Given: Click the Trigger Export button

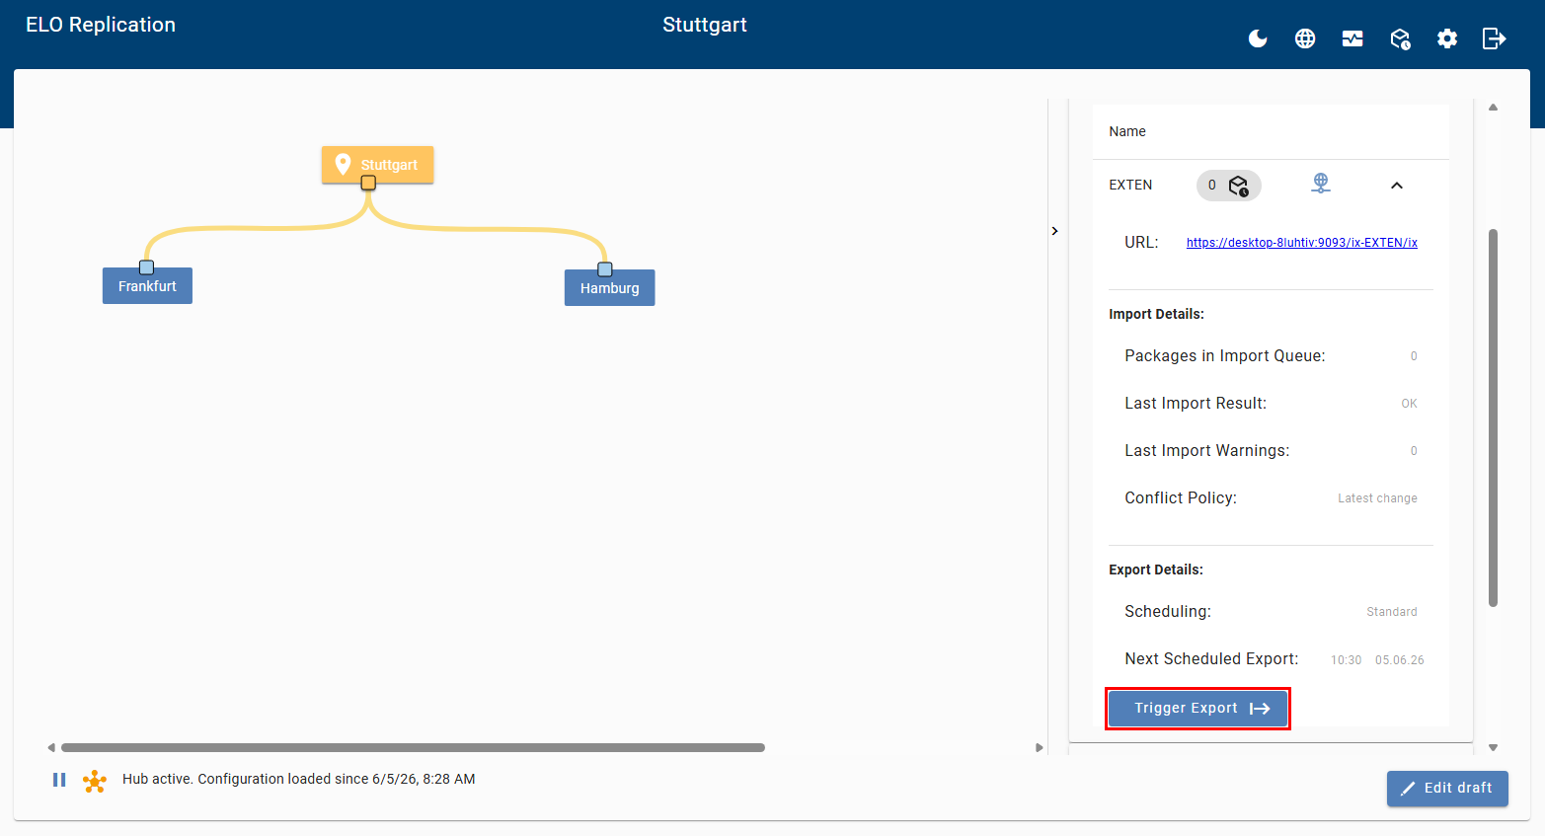Looking at the screenshot, I should click(x=1197, y=709).
